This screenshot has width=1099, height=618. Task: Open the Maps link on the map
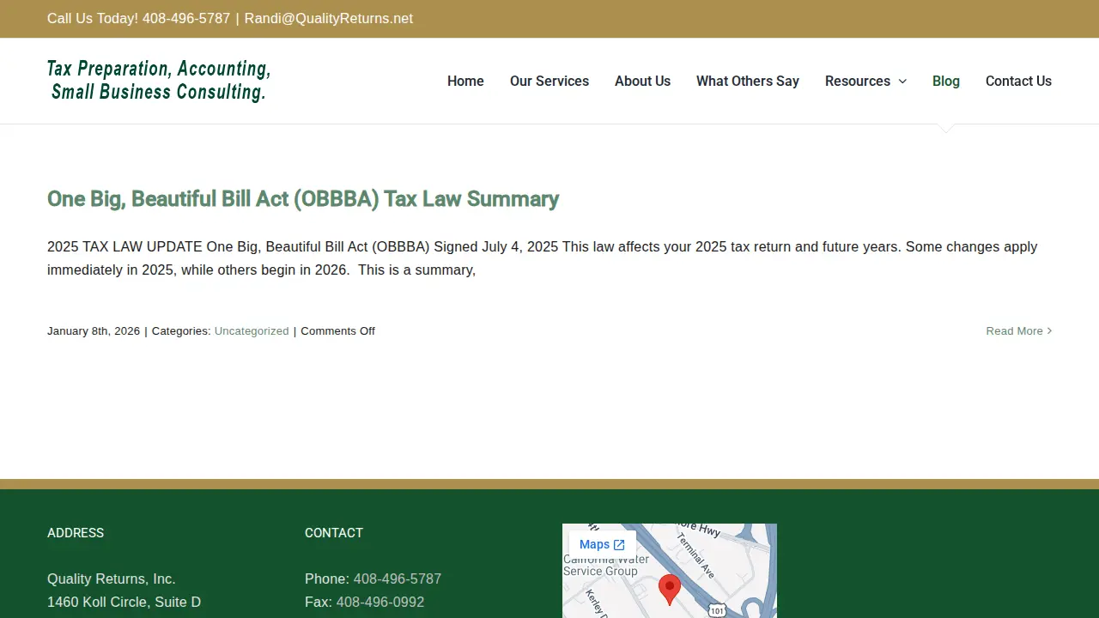click(602, 544)
